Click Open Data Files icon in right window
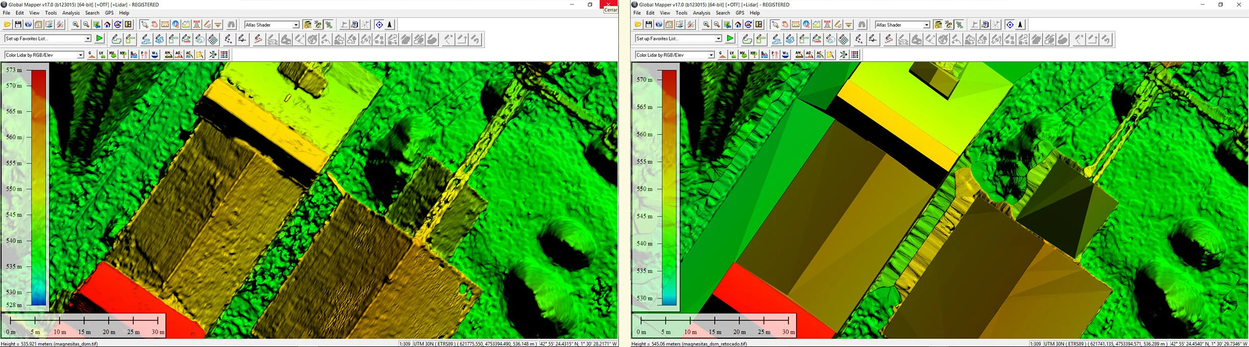The width and height of the screenshot is (1249, 347). [x=638, y=24]
